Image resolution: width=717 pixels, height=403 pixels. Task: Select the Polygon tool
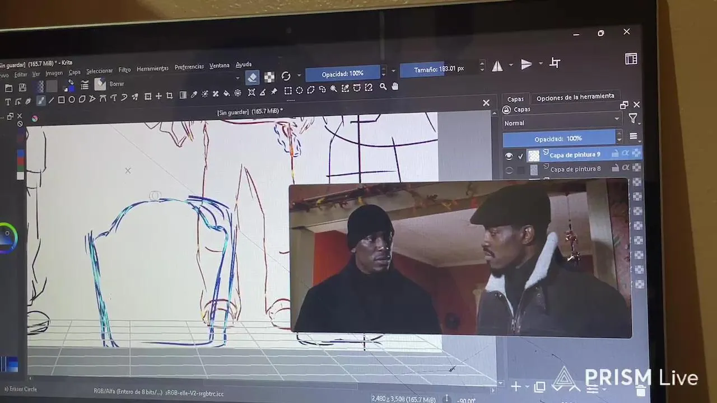(82, 99)
